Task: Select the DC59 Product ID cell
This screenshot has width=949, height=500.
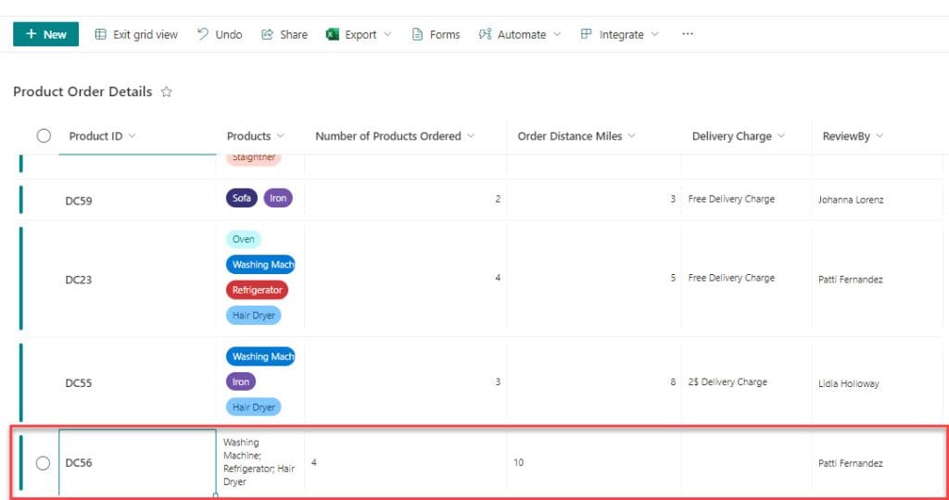Action: (x=137, y=200)
